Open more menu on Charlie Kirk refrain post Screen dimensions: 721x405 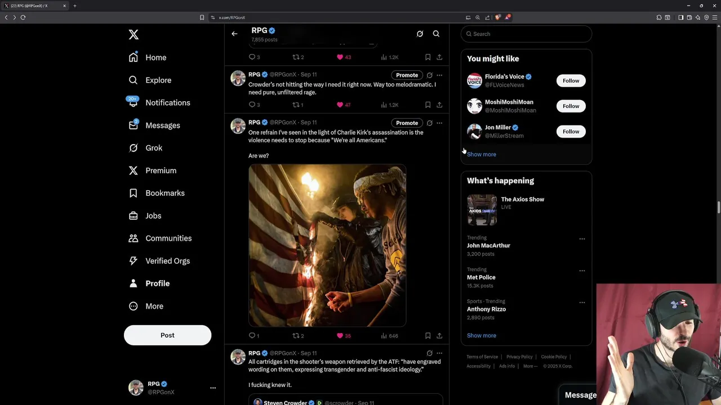pyautogui.click(x=439, y=123)
